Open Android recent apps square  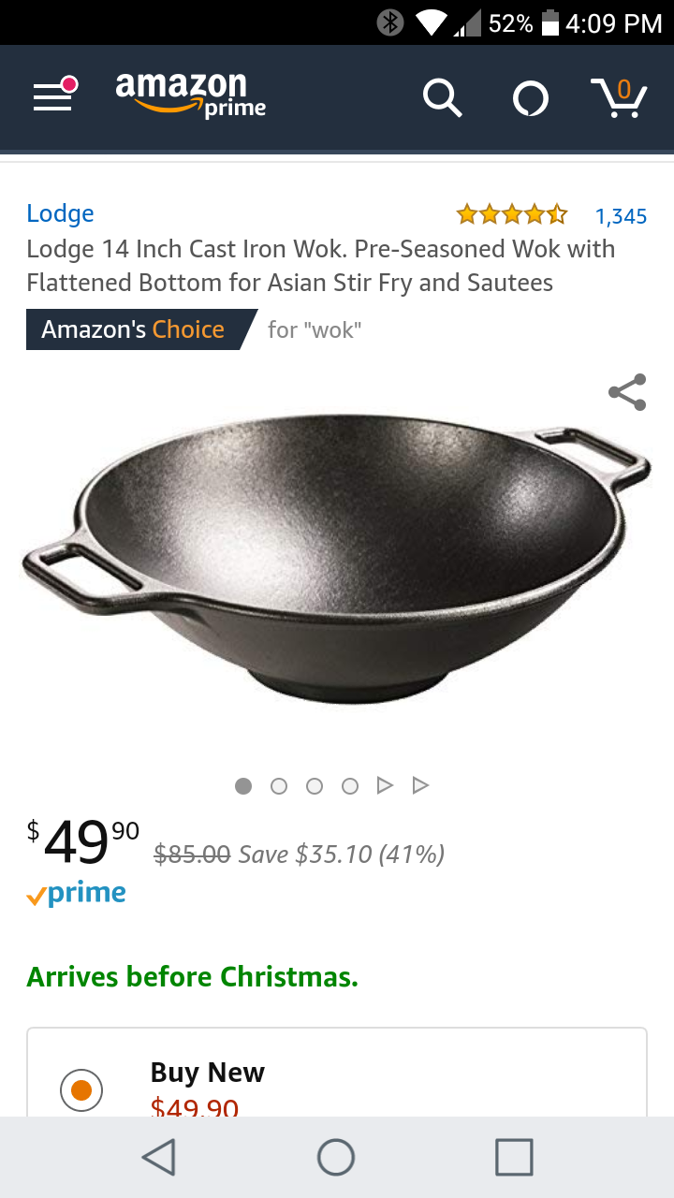coord(514,1157)
